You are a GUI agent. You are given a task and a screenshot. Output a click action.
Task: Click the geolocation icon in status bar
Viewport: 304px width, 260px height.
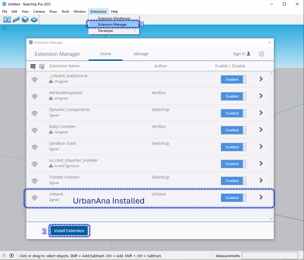coord(4,255)
